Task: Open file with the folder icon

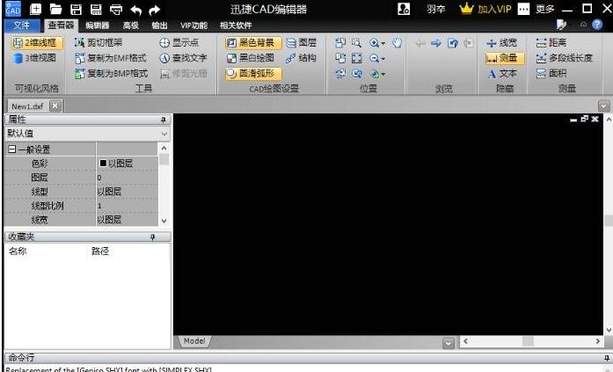Action: click(x=55, y=9)
